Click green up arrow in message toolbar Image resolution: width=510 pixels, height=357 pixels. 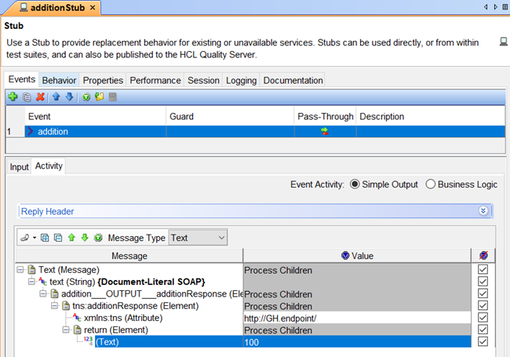pos(72,237)
